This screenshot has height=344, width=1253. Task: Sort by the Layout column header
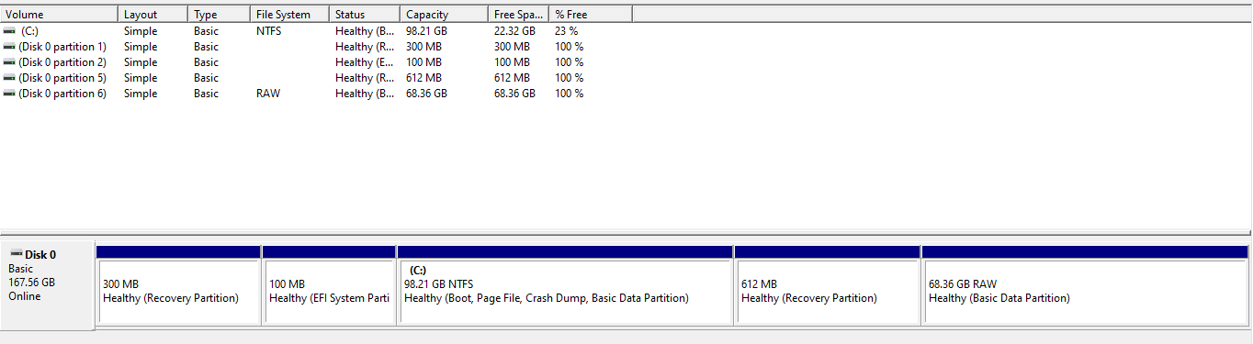point(153,15)
